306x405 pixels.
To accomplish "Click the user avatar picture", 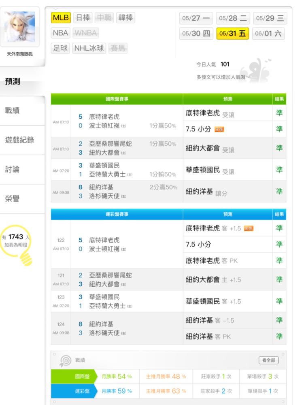I will [20, 27].
